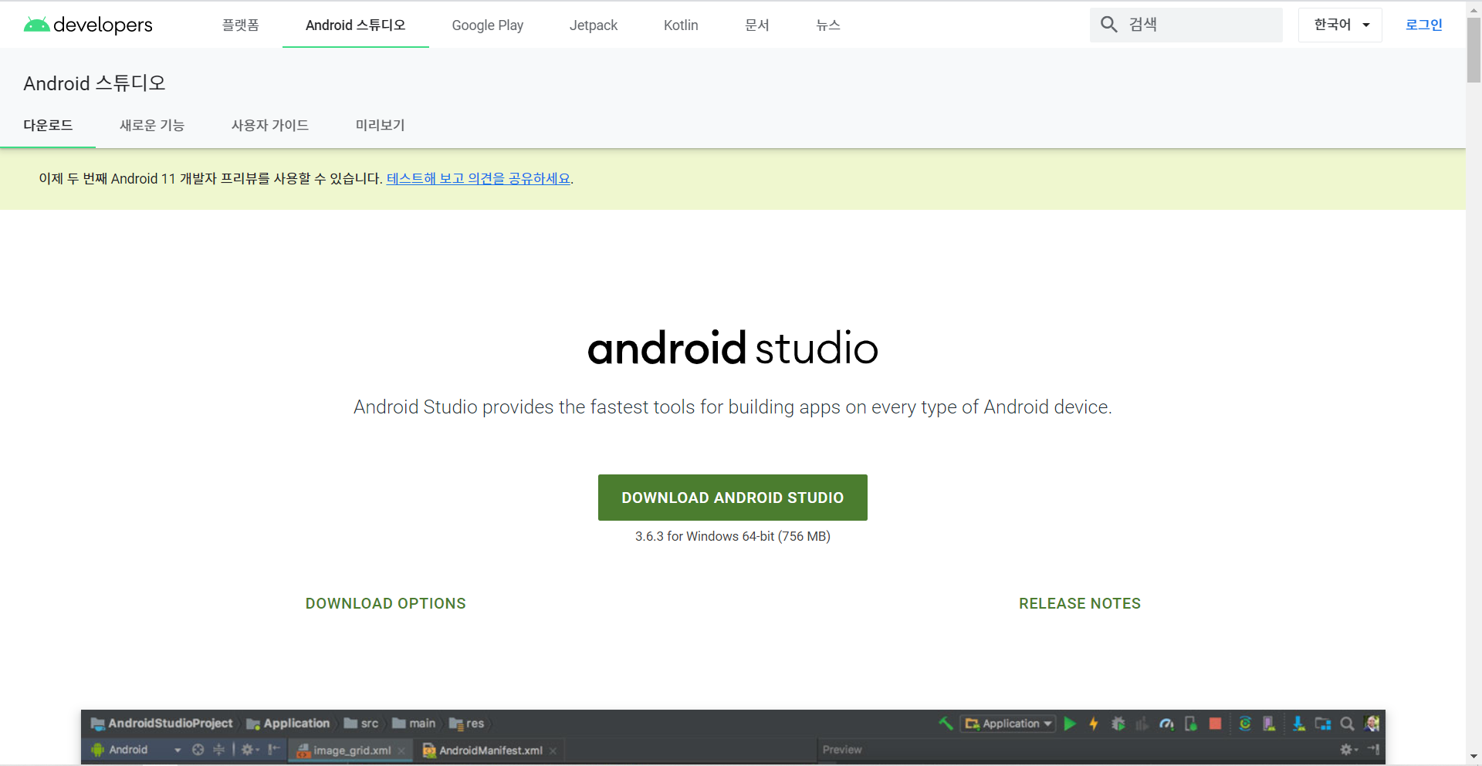Viewport: 1482px width, 766px height.
Task: Go to the Jetpack nav tab
Action: 594,25
